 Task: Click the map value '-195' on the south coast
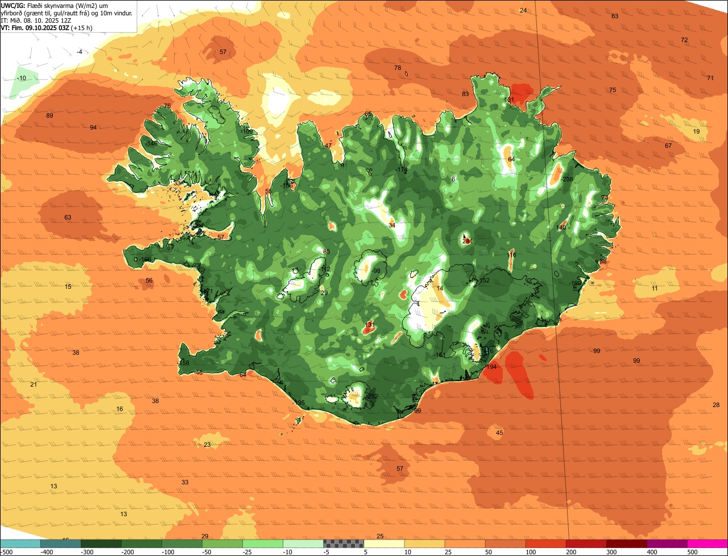[299, 403]
